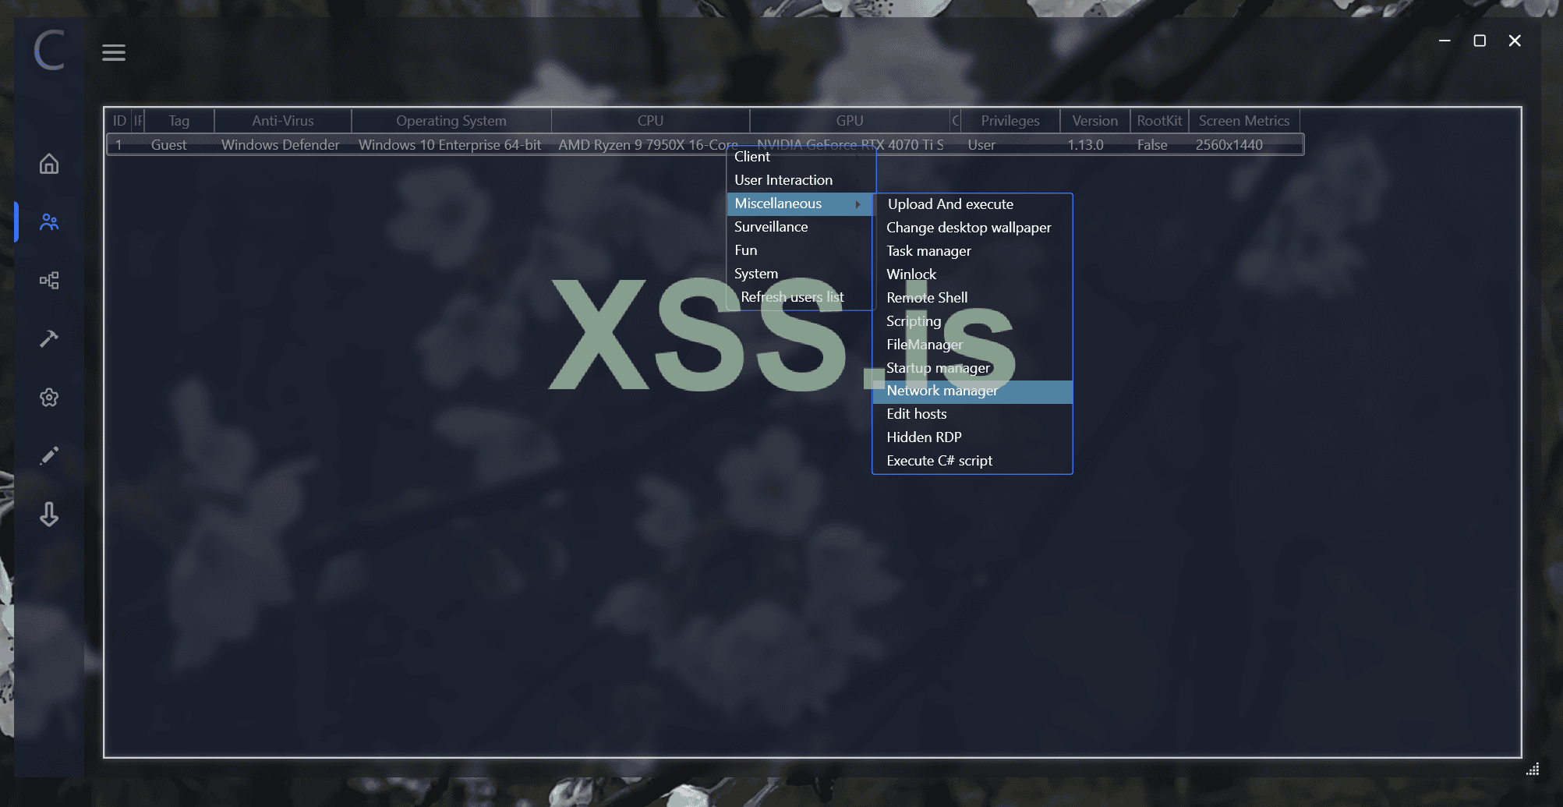
Task: Choose Refresh users list
Action: pyautogui.click(x=801, y=297)
